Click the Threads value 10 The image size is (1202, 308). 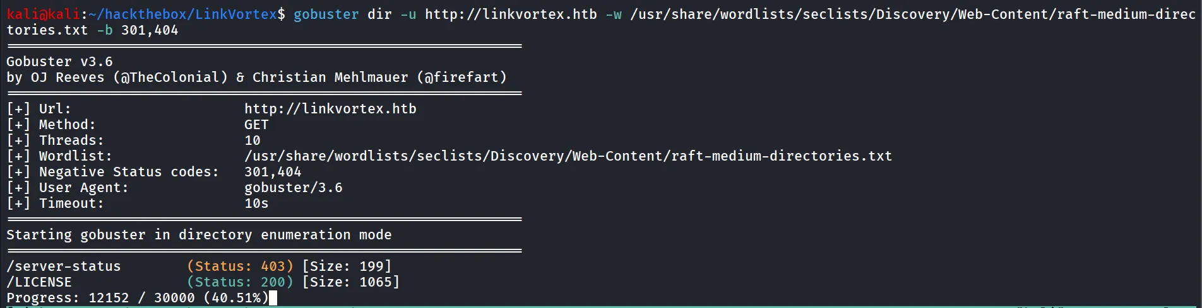pyautogui.click(x=253, y=140)
